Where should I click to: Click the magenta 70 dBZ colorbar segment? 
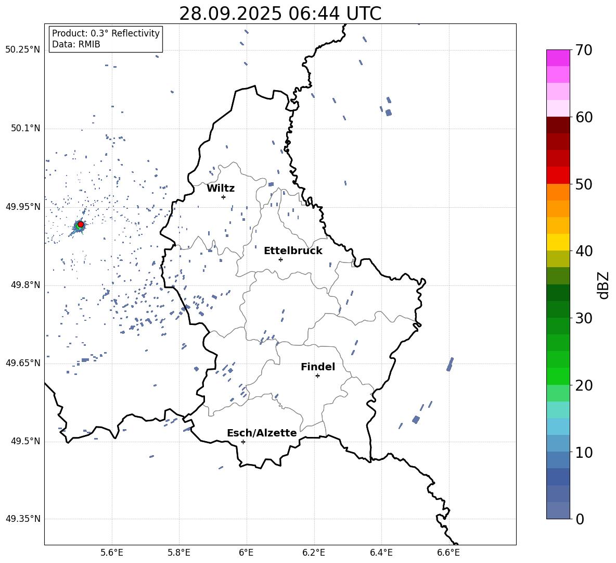(558, 58)
